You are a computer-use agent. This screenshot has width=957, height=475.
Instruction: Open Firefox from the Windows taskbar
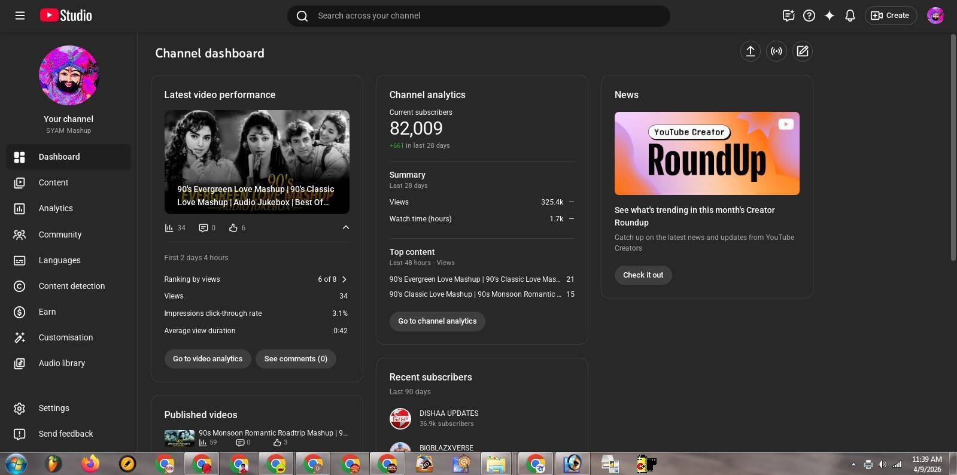coord(90,464)
